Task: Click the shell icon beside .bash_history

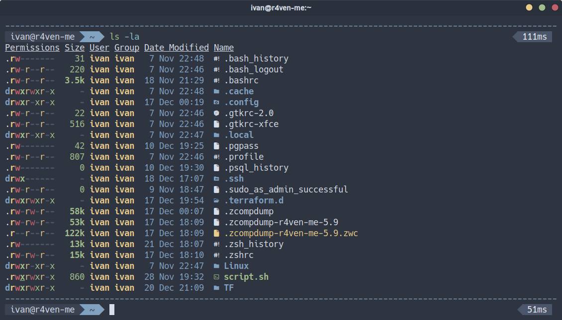Action: point(216,59)
